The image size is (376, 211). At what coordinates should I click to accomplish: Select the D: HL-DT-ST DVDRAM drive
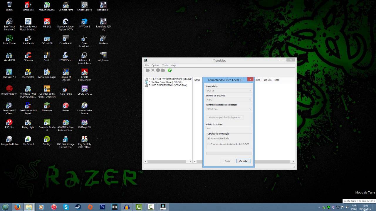[169, 79]
